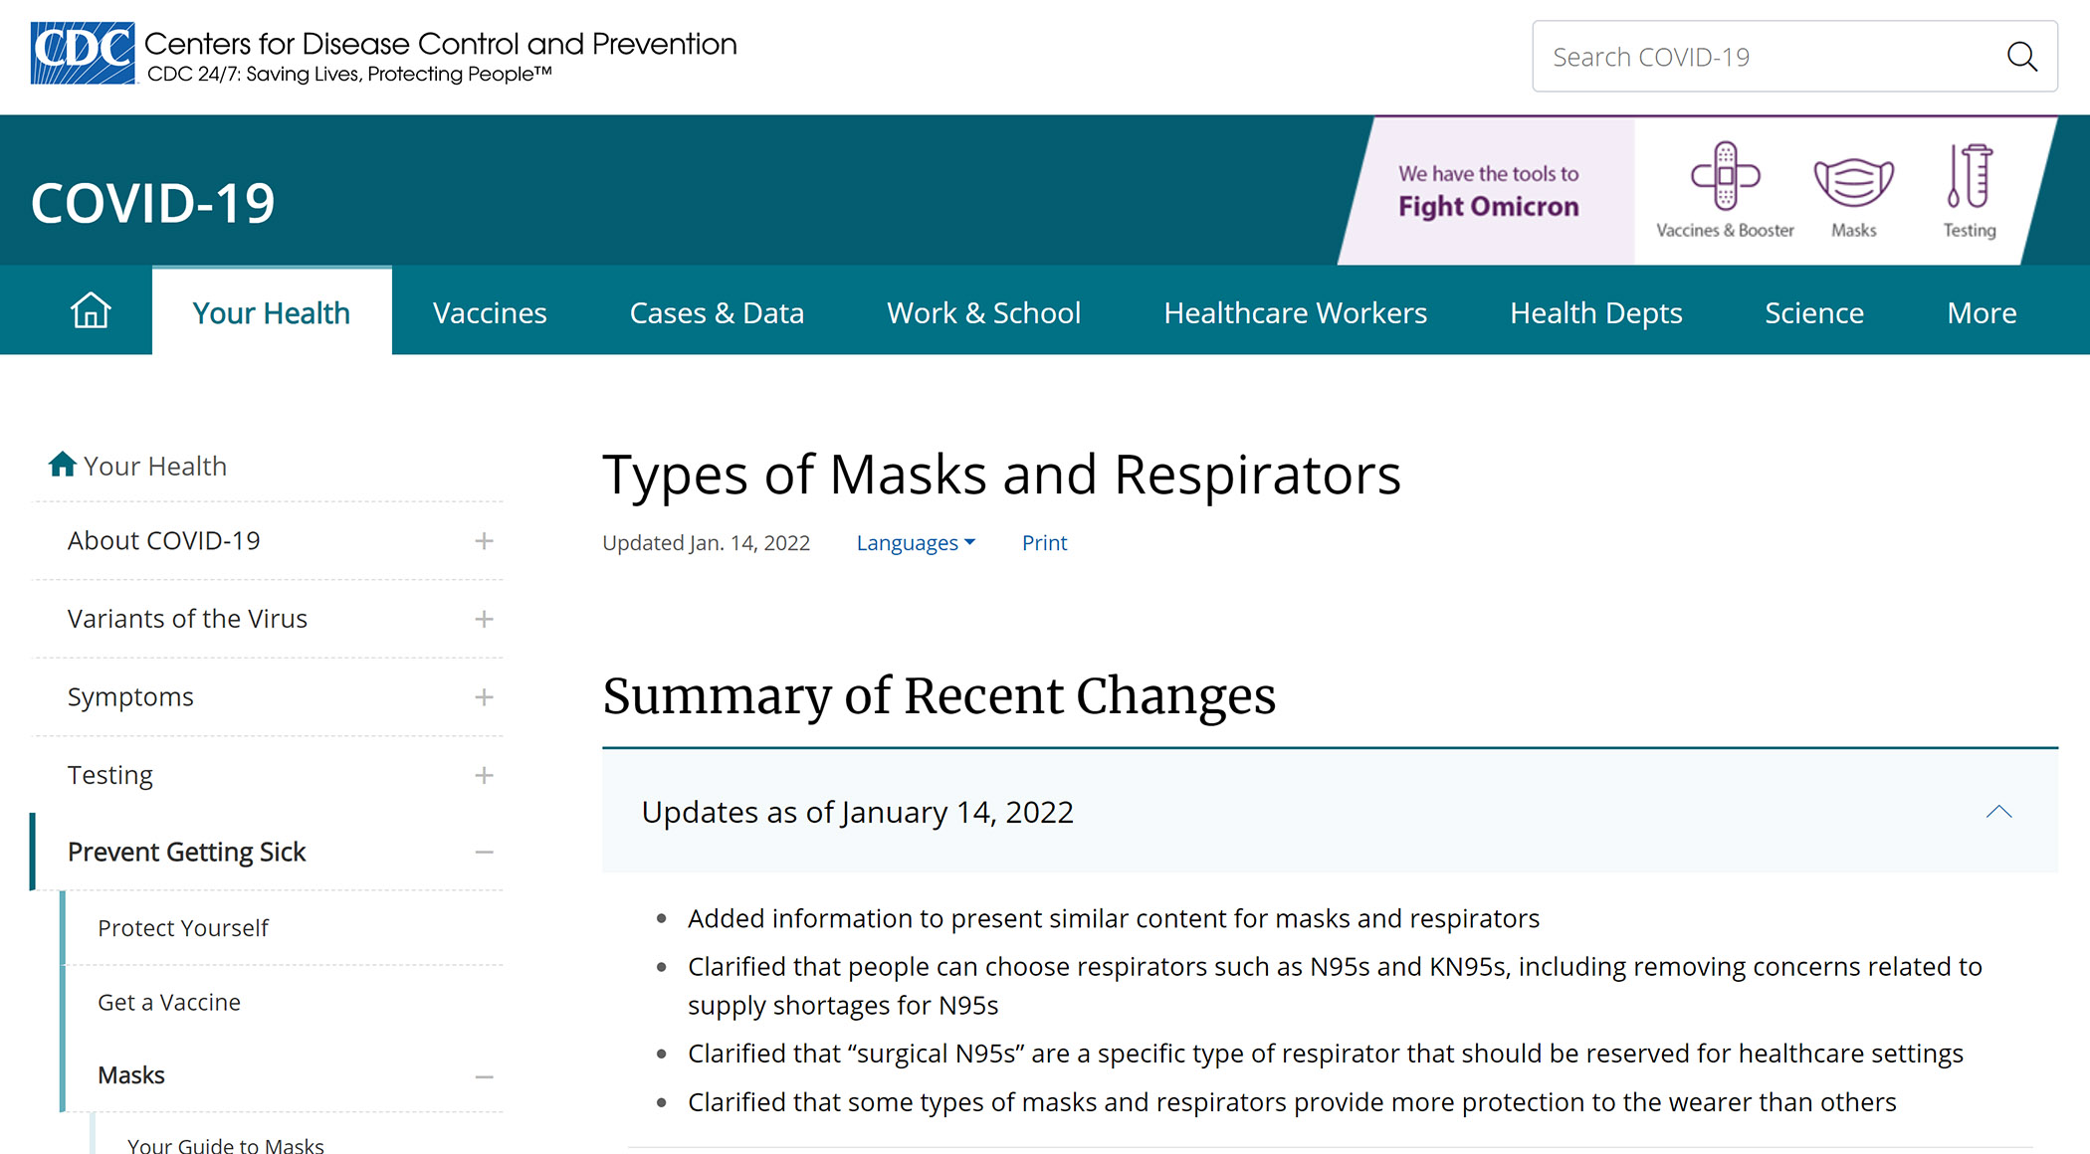This screenshot has height=1154, width=2090.
Task: Open the Protect Yourself link
Action: tap(183, 928)
